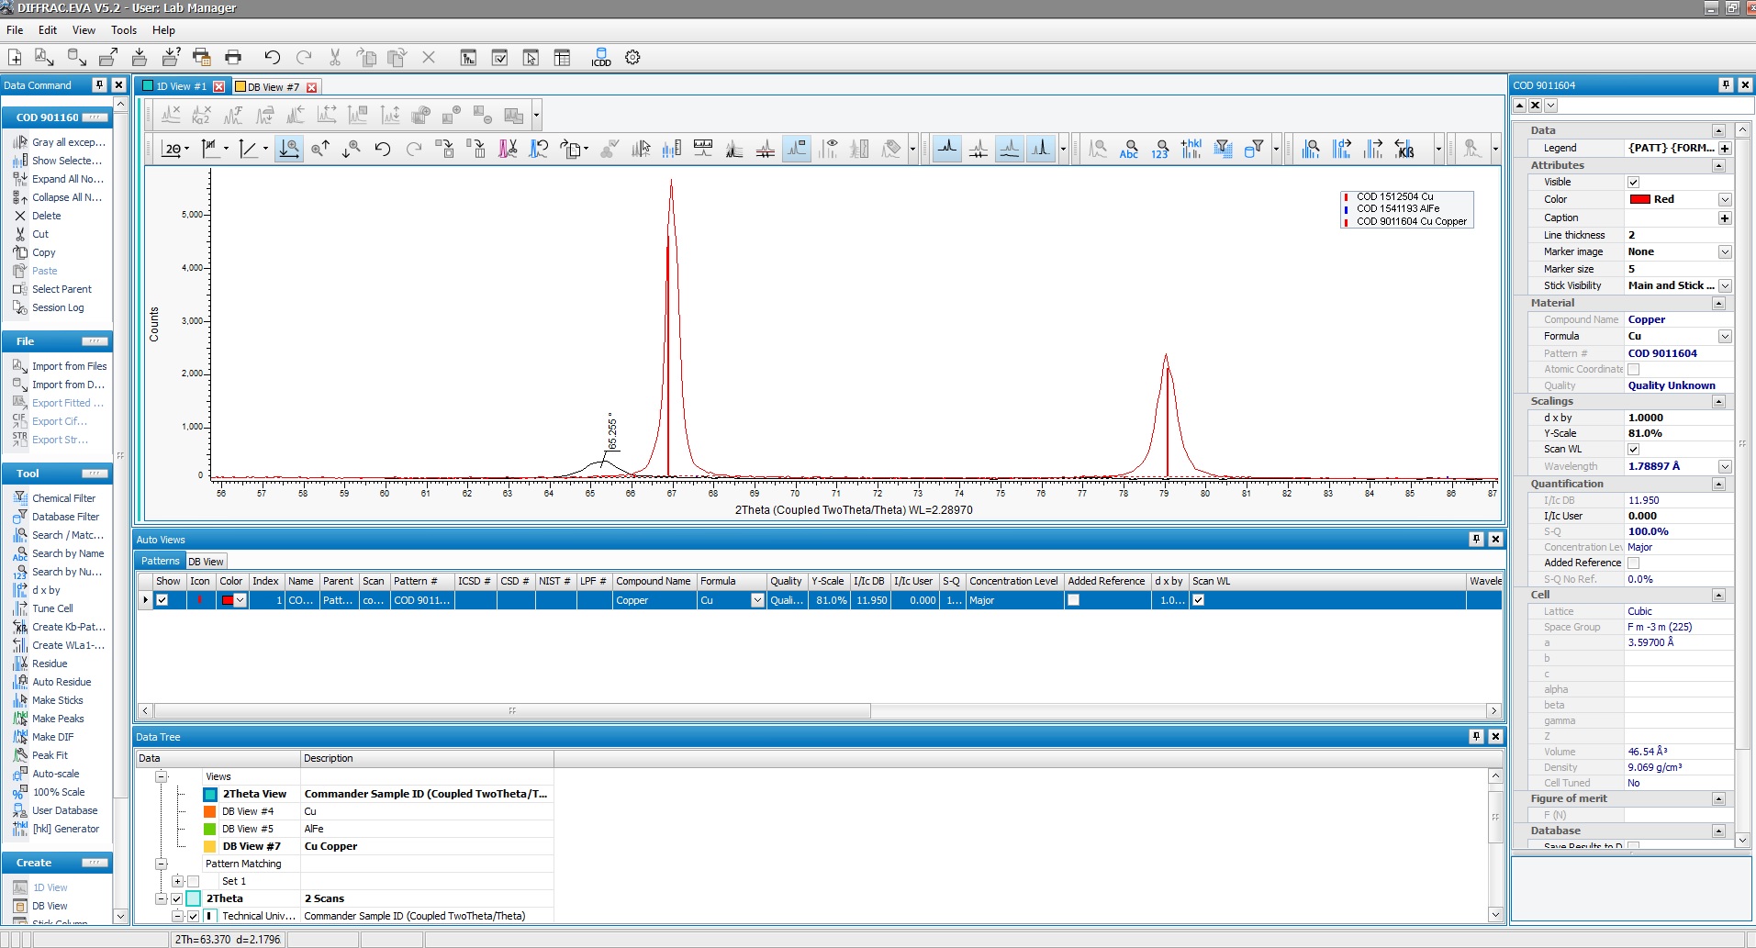Click the Undo arrow in main toolbar
This screenshot has width=1756, height=948.
(272, 57)
